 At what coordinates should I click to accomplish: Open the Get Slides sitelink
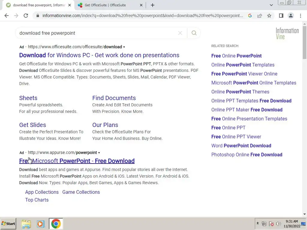pyautogui.click(x=32, y=125)
